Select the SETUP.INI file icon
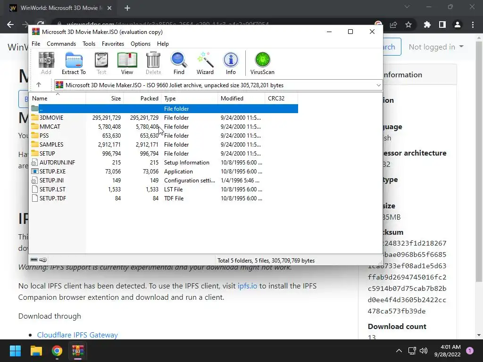Image resolution: width=483 pixels, height=362 pixels. 35,180
